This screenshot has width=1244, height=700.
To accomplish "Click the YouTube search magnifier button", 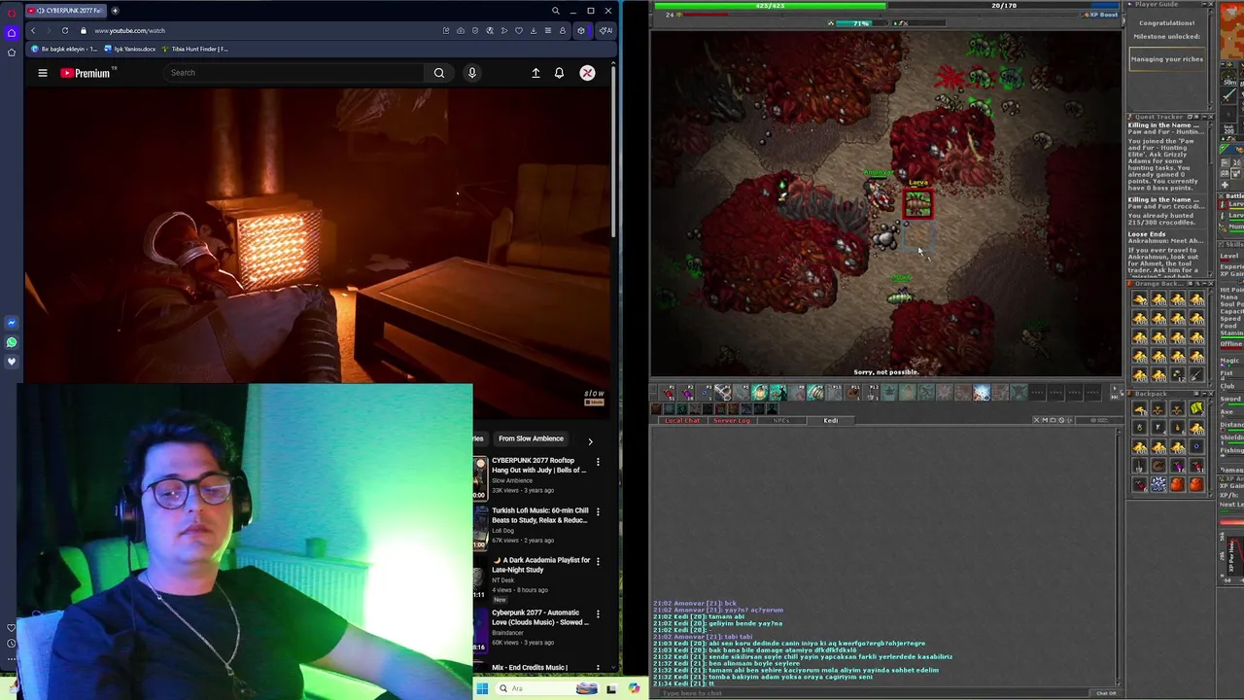I will point(439,73).
